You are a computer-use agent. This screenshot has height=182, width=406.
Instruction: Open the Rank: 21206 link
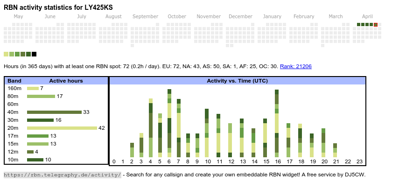pyautogui.click(x=296, y=66)
